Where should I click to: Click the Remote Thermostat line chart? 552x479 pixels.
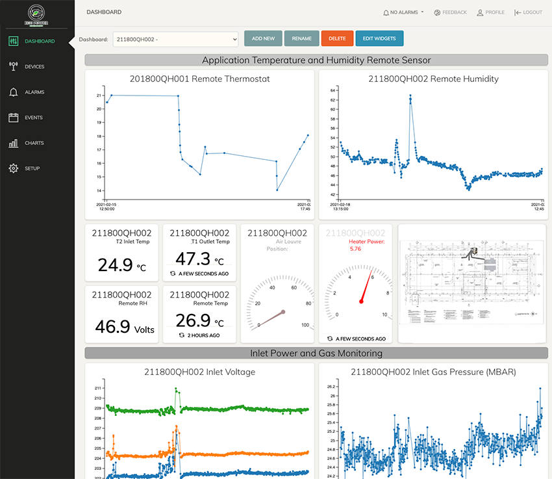tap(203, 148)
